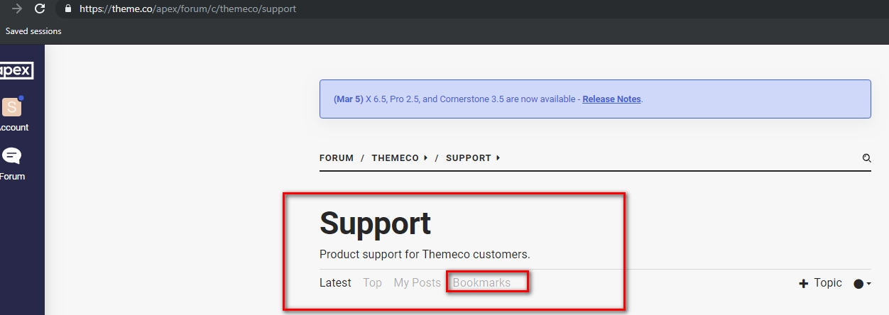Switch to the Latest tab
Screen dimensions: 889x315
(335, 282)
